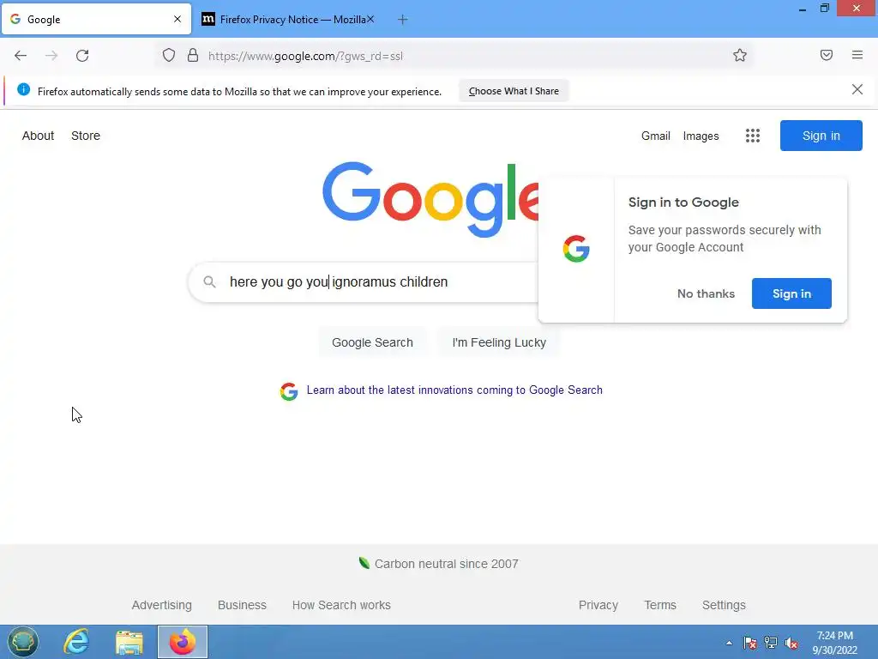Close the Firefox Privacy Notice tab
The image size is (878, 659).
coord(370,19)
